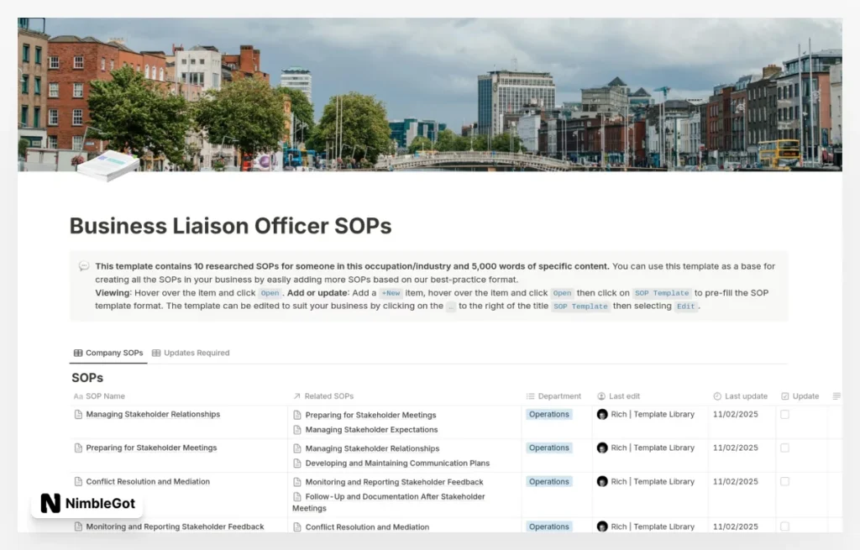860x550 pixels.
Task: Check the Update checkbox for Managing Stakeholder Relationships
Action: coord(784,414)
